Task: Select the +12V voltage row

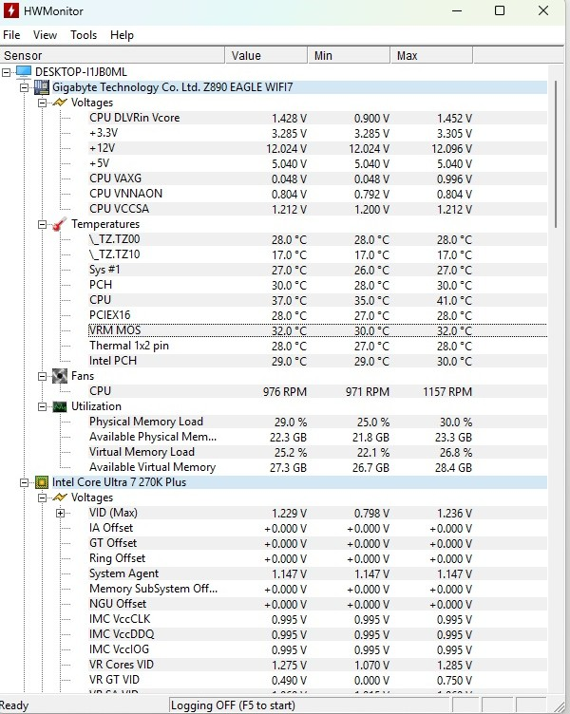Action: click(317, 148)
